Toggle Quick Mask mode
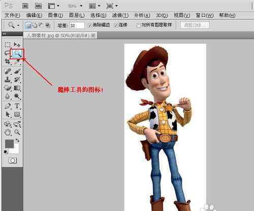This screenshot has height=211, width=254. 13,160
